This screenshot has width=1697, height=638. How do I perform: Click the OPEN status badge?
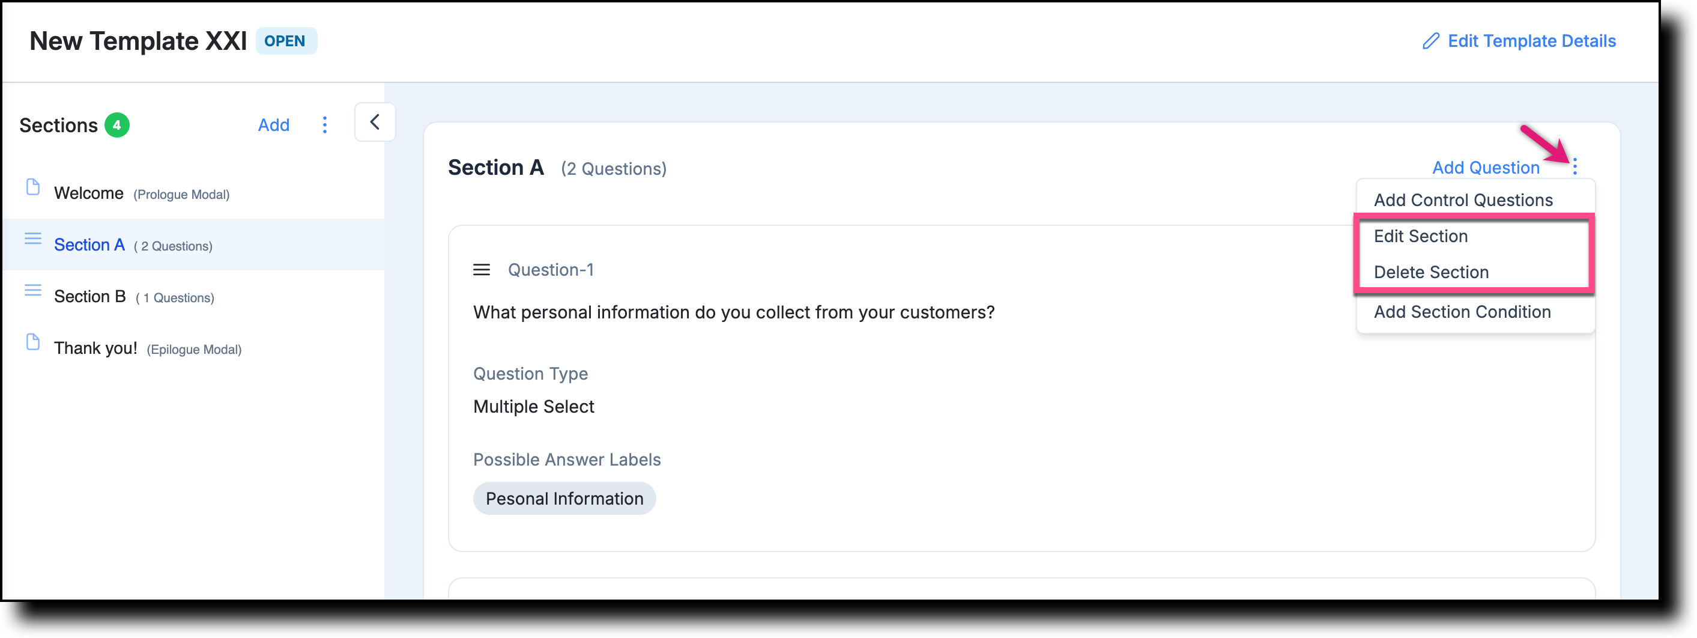[x=286, y=41]
